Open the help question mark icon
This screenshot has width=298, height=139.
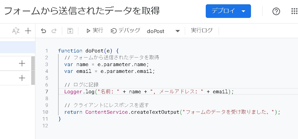coord(276,11)
